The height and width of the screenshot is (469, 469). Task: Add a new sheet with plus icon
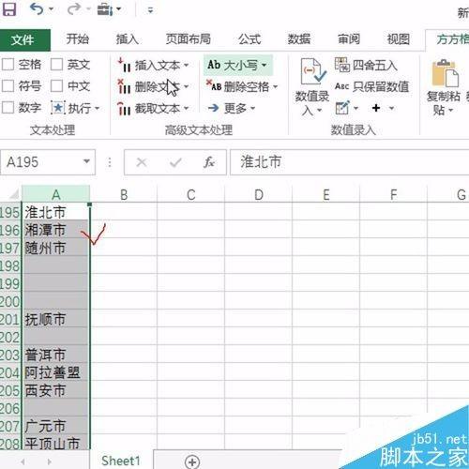click(192, 461)
